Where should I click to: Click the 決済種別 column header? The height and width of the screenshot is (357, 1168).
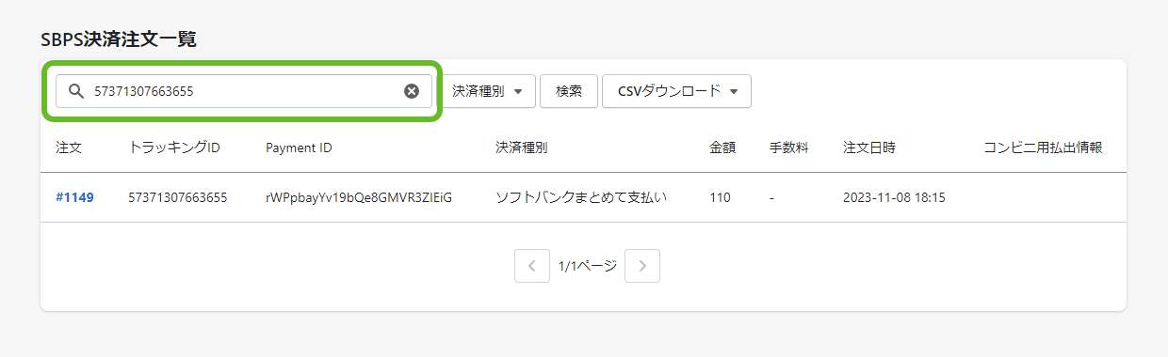(x=522, y=147)
